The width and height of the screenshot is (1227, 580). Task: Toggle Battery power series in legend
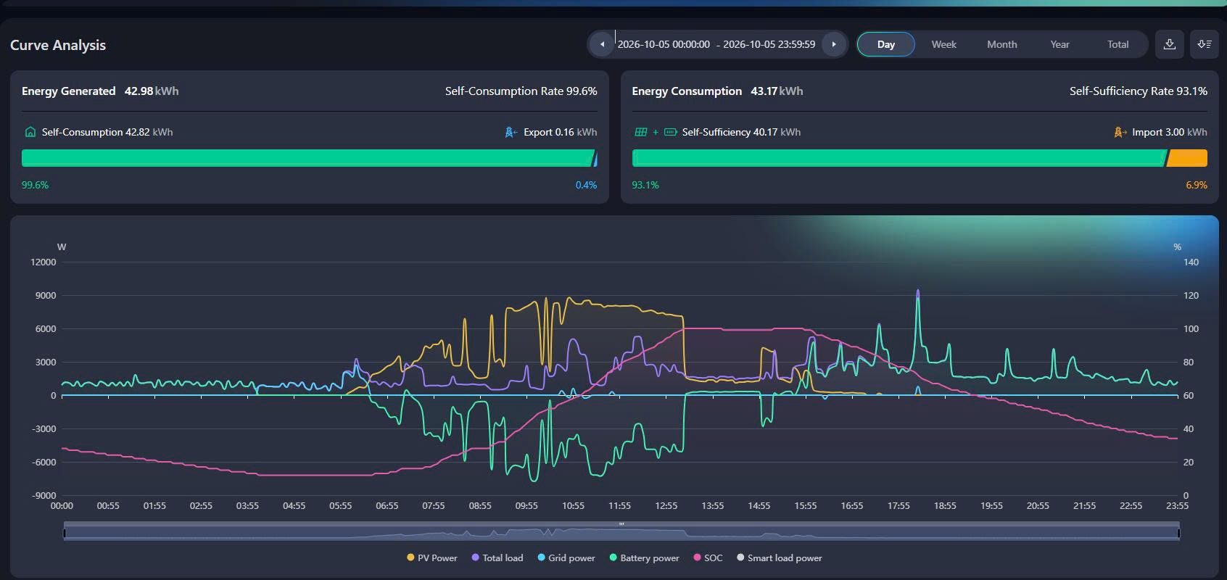tap(645, 558)
